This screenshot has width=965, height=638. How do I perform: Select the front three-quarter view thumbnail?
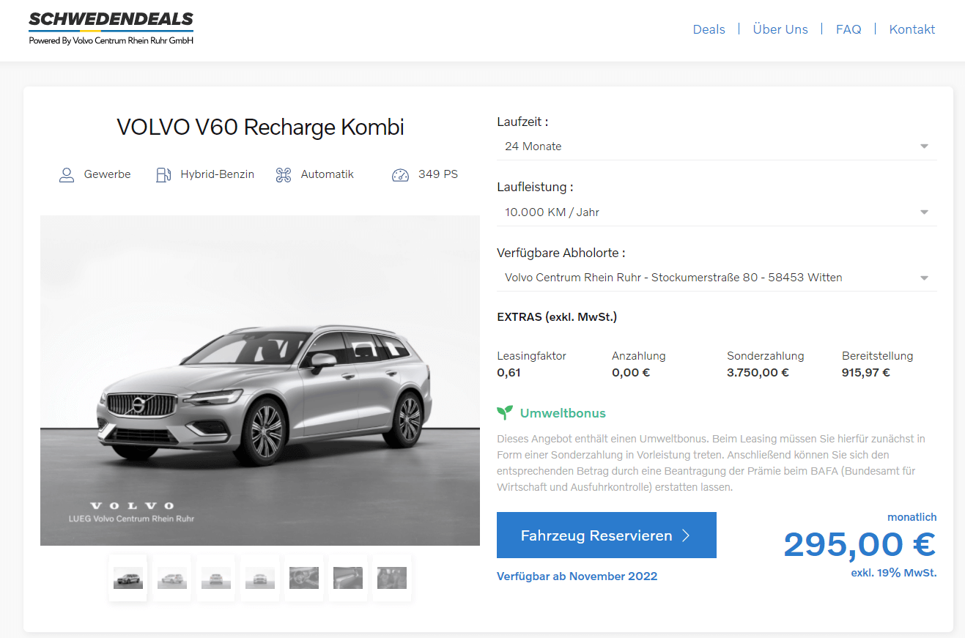(128, 579)
